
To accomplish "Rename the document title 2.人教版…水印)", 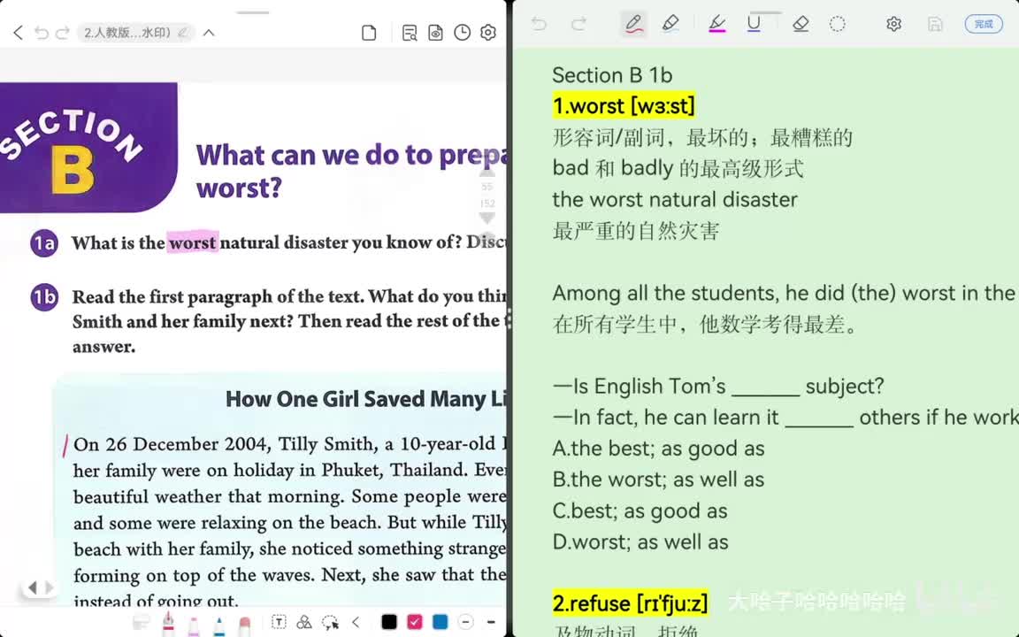I will click(134, 33).
